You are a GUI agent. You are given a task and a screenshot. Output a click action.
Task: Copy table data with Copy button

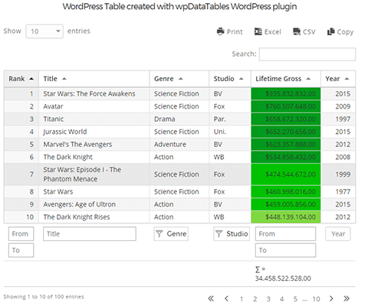[340, 31]
